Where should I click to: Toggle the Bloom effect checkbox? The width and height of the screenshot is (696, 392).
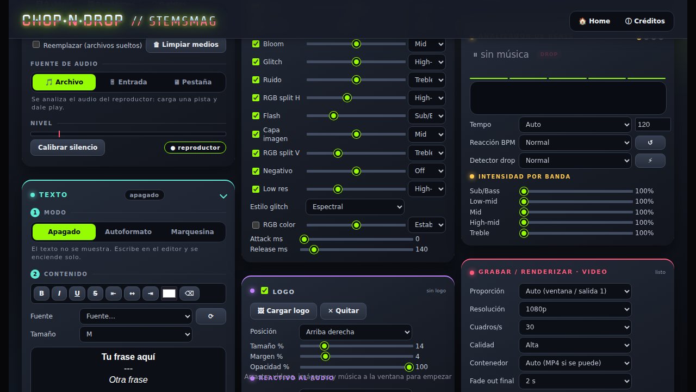[x=256, y=44]
